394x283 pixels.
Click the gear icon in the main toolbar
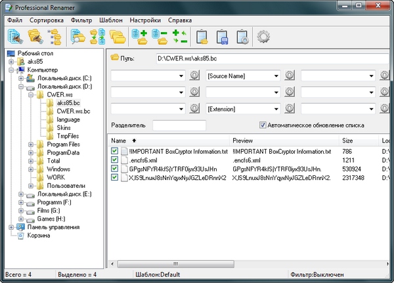coord(263,37)
